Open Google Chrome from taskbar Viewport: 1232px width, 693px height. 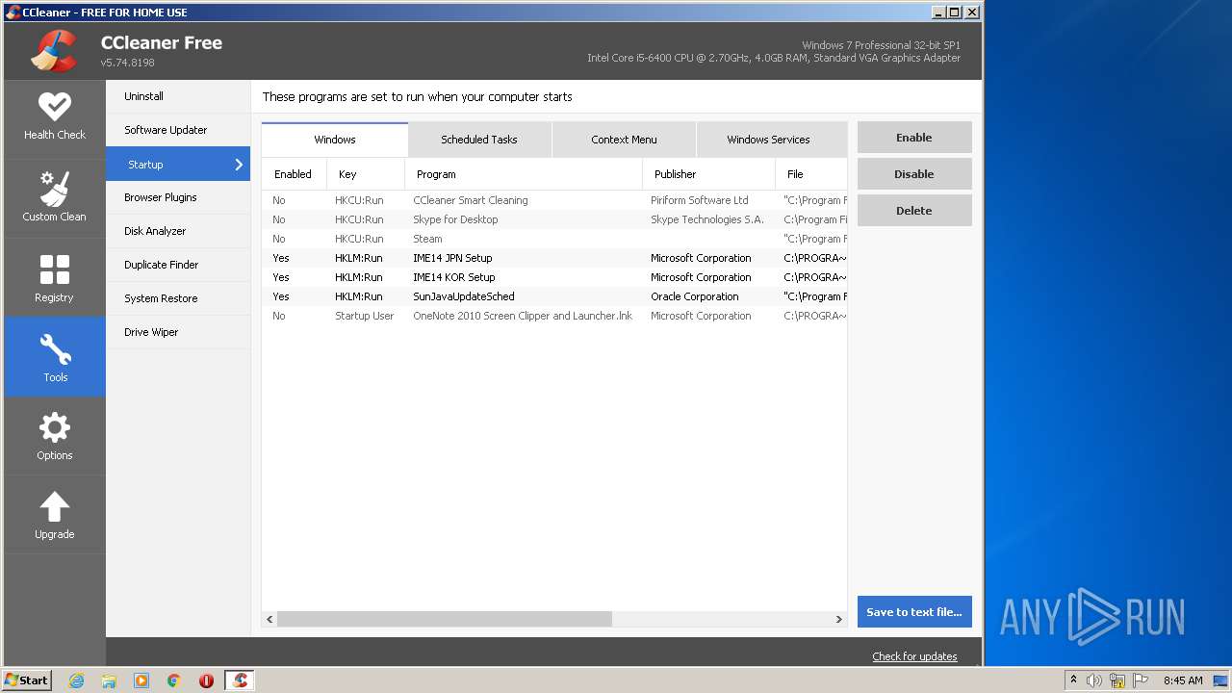pyautogui.click(x=173, y=680)
